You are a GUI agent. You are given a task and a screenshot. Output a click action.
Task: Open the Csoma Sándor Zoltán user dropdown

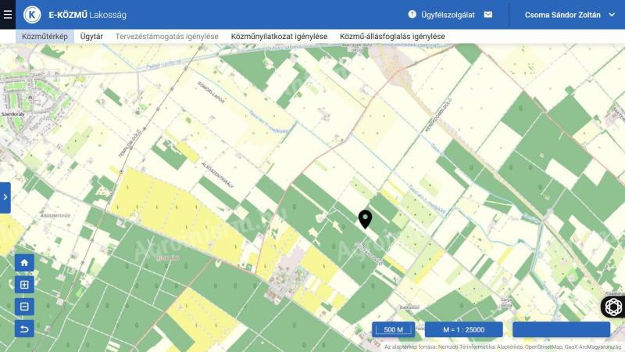click(x=567, y=14)
